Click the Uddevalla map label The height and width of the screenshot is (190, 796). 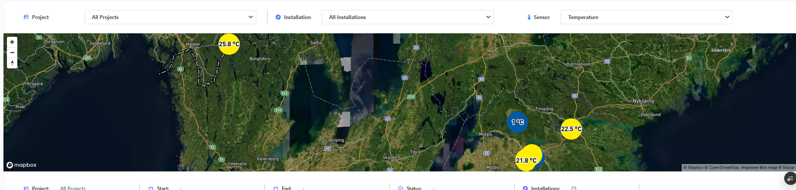pyautogui.click(x=237, y=164)
